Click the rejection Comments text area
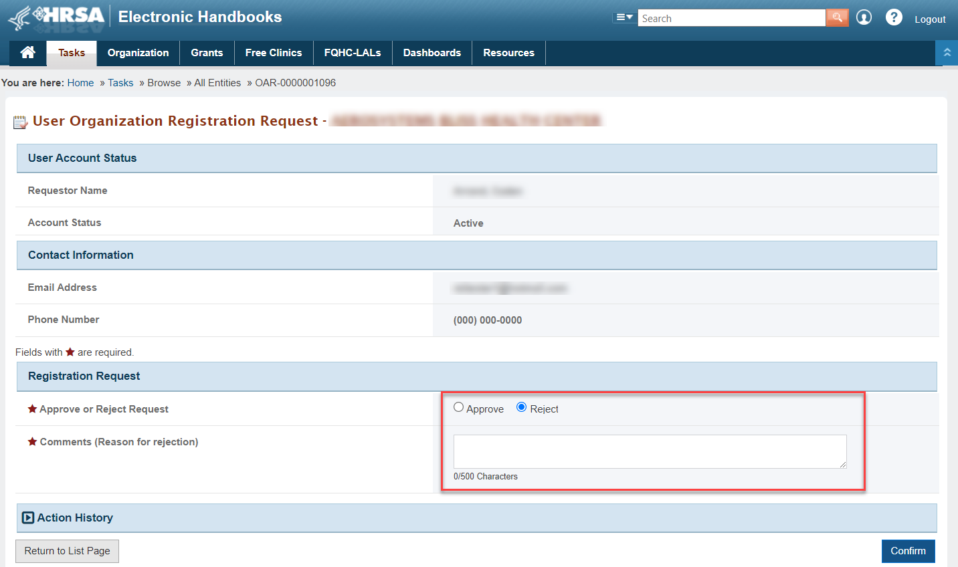This screenshot has width=958, height=567. click(x=650, y=451)
